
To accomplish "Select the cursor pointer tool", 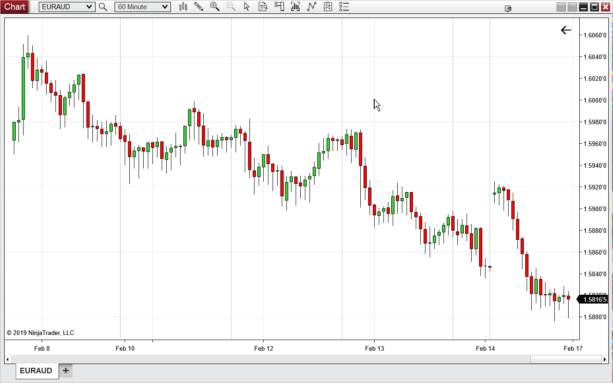I will coord(247,6).
